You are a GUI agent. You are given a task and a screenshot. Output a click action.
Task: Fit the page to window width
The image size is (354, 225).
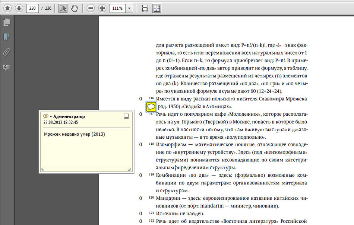145,8
